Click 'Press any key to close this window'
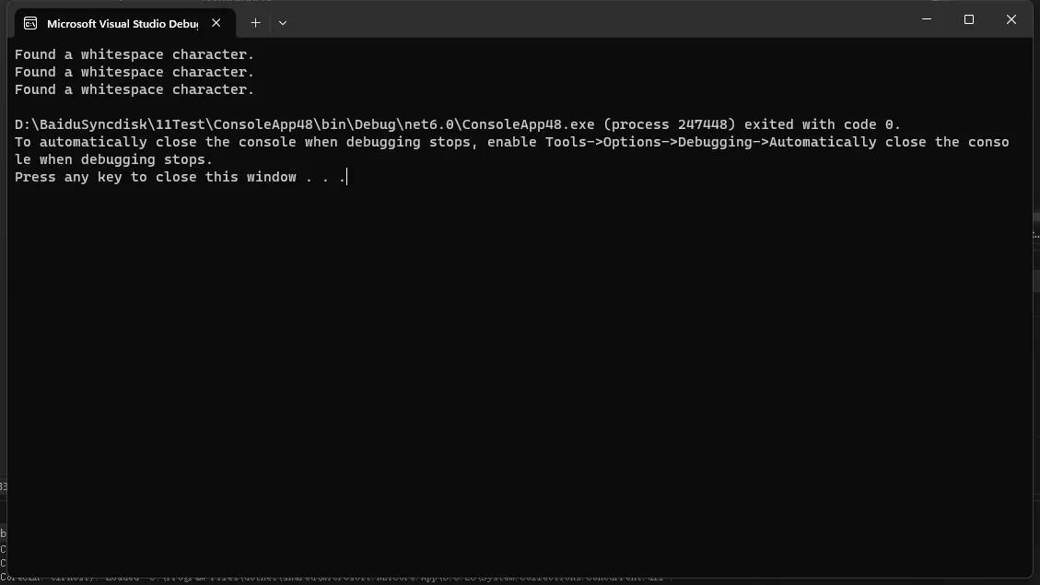Image resolution: width=1040 pixels, height=585 pixels. coord(155,177)
